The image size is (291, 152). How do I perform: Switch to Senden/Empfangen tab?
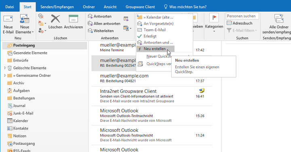57,7
